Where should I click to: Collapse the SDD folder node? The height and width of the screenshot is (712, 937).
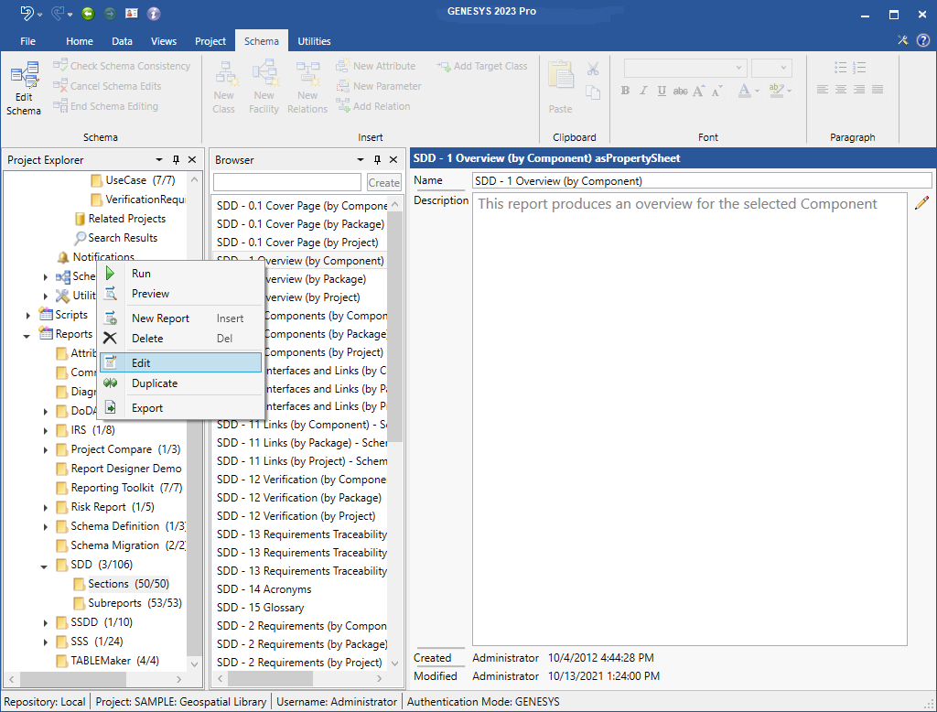(x=45, y=566)
